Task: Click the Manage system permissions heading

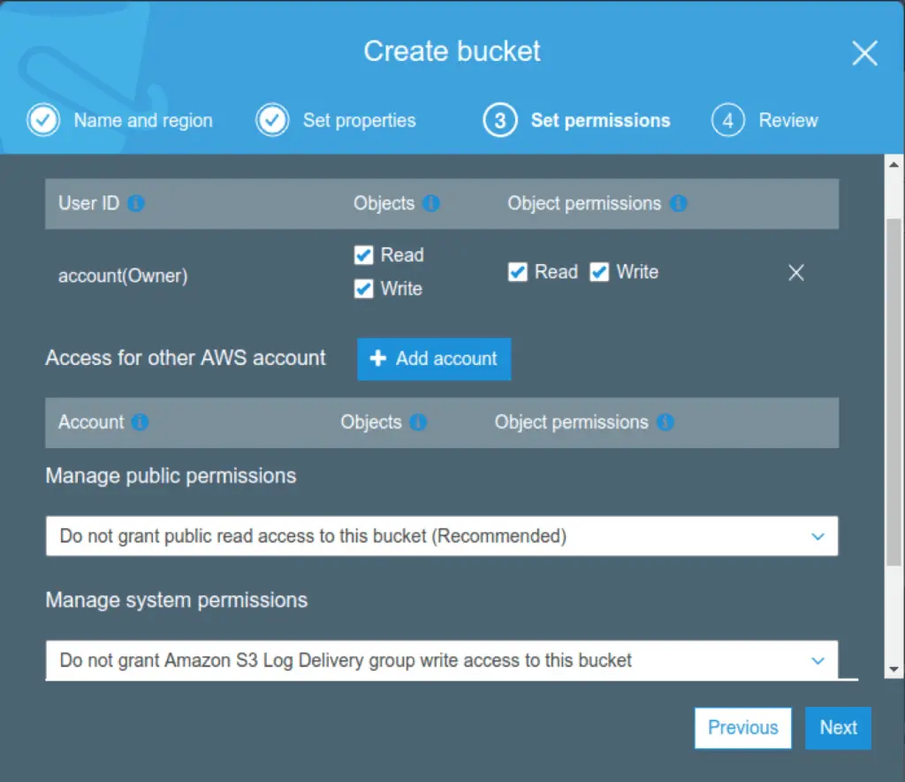Action: point(177,600)
